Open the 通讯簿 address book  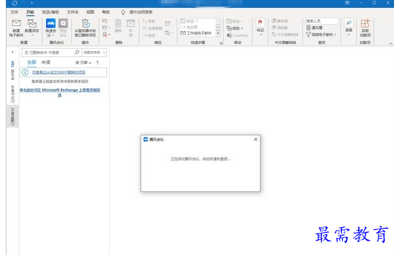pos(314,28)
